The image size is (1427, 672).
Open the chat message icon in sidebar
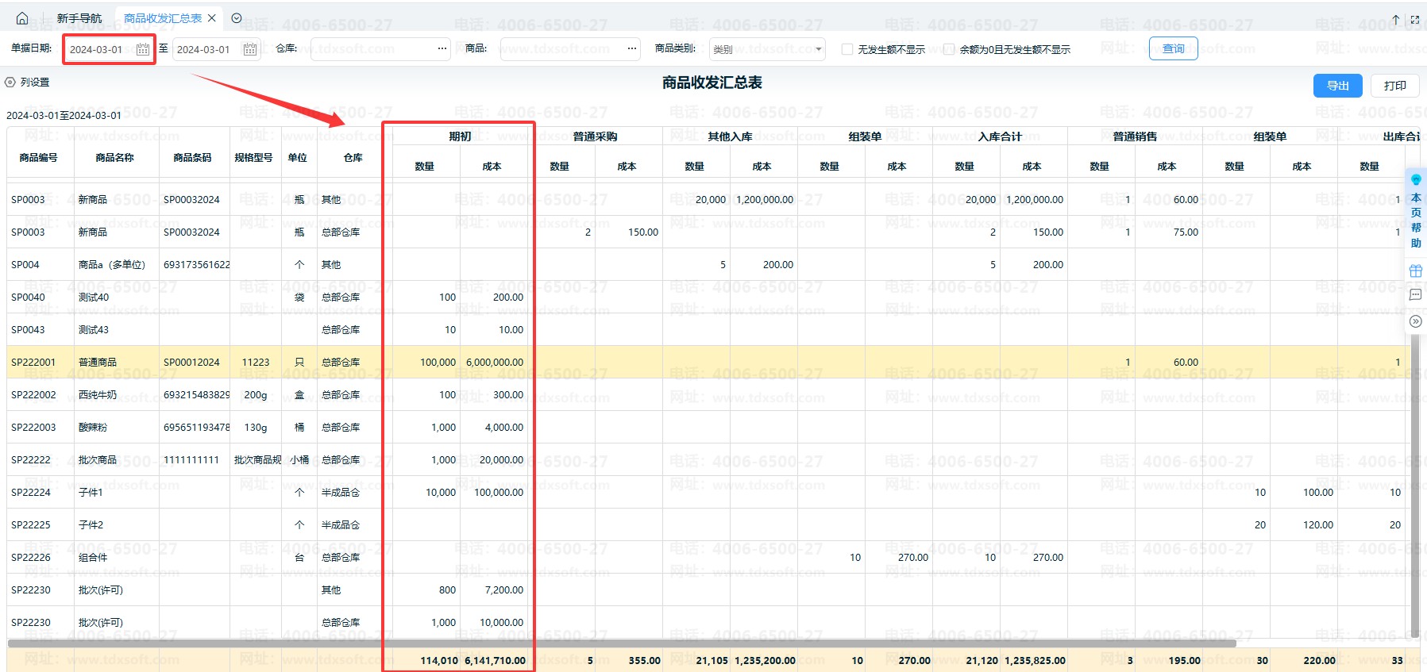tap(1415, 295)
